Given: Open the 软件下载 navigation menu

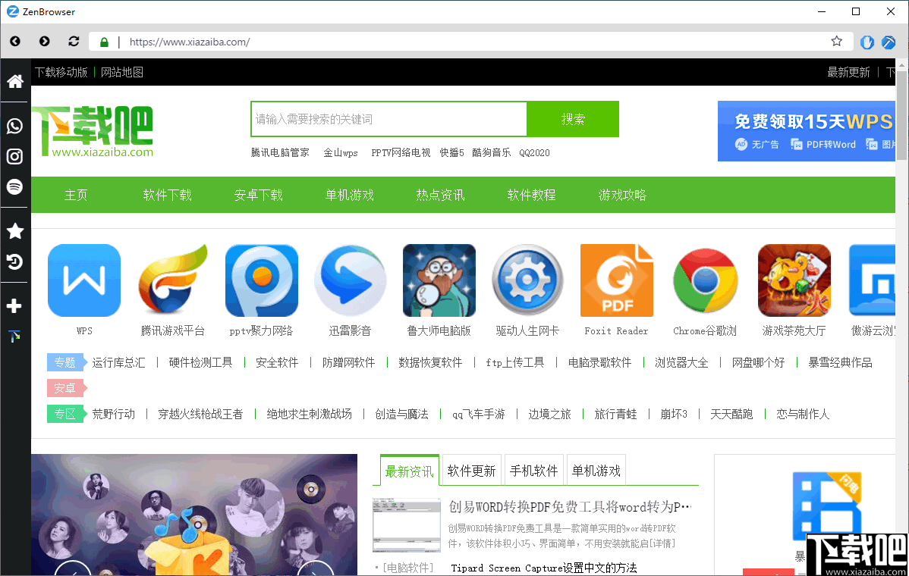Looking at the screenshot, I should (167, 195).
